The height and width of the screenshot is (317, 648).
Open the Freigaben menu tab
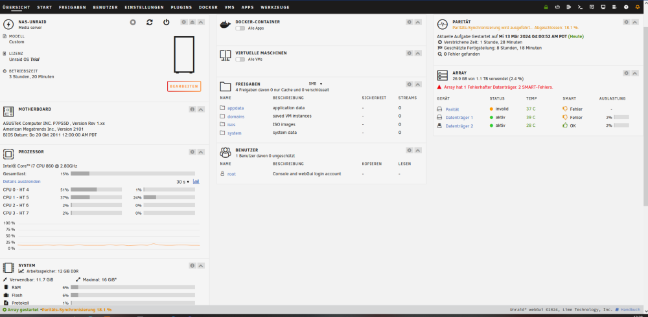(x=73, y=7)
